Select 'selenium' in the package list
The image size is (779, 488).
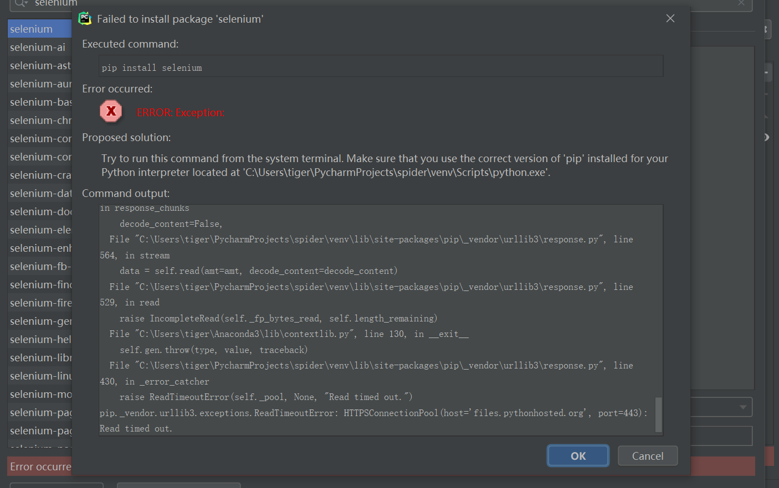(39, 29)
